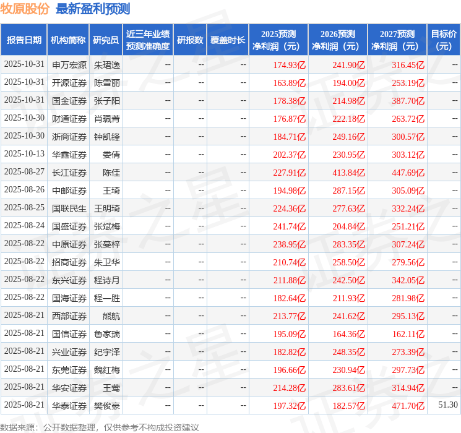Click the 314.94亿 forecast cell
The height and width of the screenshot is (433, 461).
click(x=408, y=388)
